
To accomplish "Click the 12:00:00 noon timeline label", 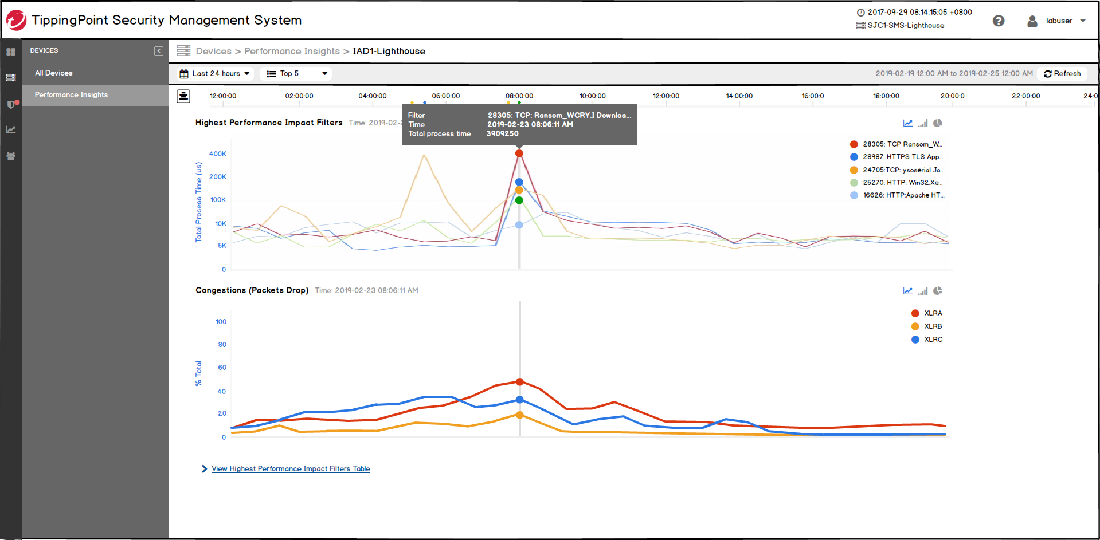I will pyautogui.click(x=666, y=96).
